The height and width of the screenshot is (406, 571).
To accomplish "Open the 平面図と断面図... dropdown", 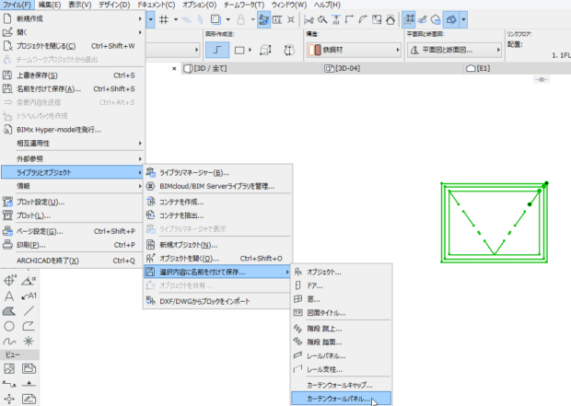I will coord(454,50).
